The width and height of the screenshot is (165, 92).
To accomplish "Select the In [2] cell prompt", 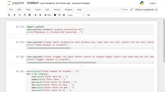I will click(21, 42).
